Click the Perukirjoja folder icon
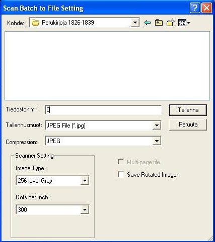The height and width of the screenshot is (242, 215). point(35,23)
